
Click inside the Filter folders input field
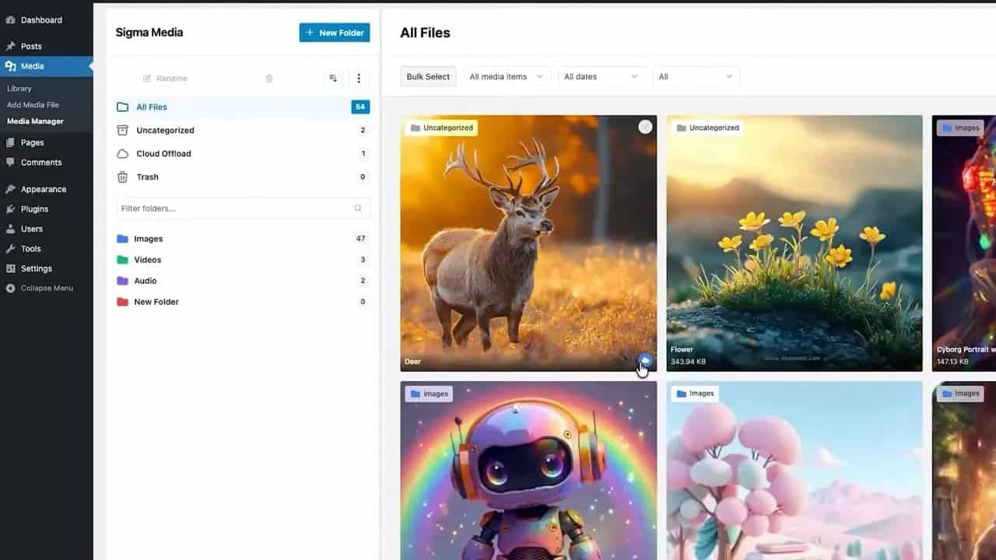233,208
